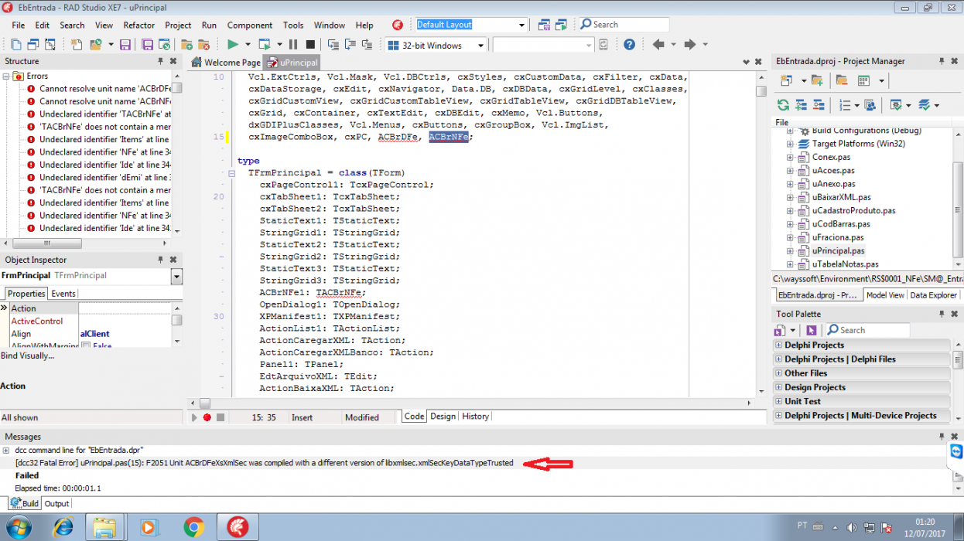The height and width of the screenshot is (541, 964).
Task: Select Conex.pas in Project Manager
Action: pyautogui.click(x=831, y=158)
